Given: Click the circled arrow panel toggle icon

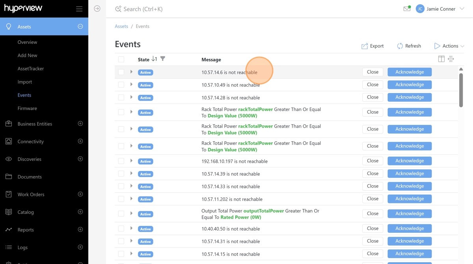Looking at the screenshot, I should pos(97,9).
